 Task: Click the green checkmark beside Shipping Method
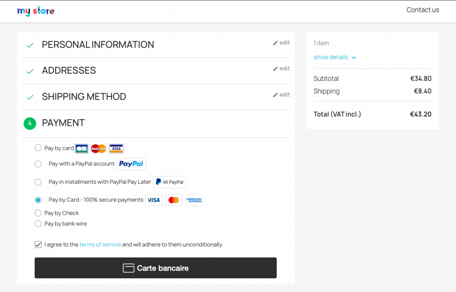pos(30,97)
